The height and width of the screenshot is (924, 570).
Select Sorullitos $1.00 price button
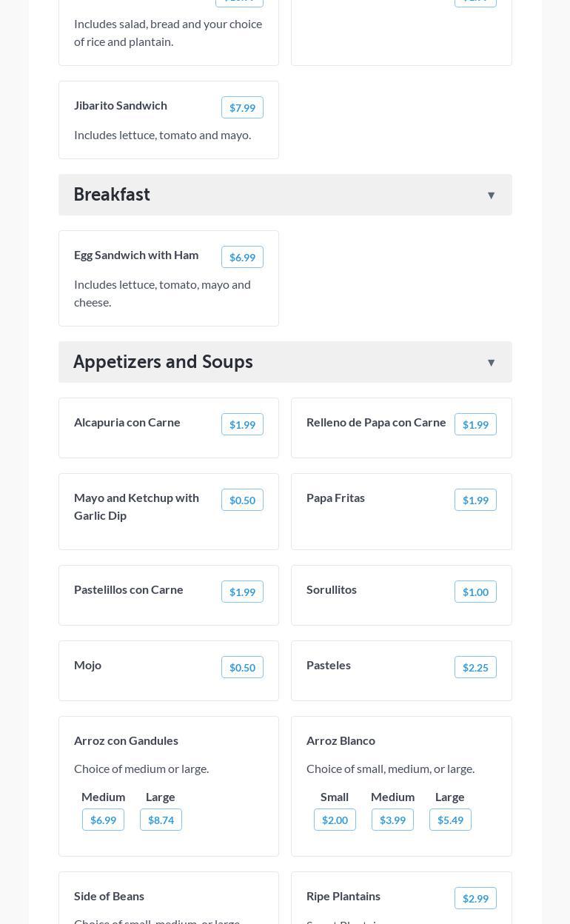click(475, 592)
